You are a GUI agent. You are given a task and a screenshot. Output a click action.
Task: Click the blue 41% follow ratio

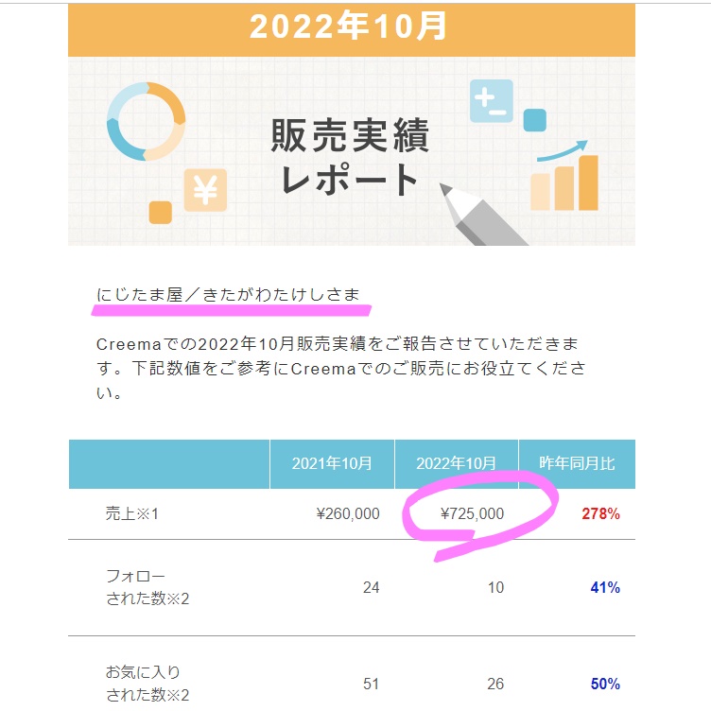(x=605, y=588)
